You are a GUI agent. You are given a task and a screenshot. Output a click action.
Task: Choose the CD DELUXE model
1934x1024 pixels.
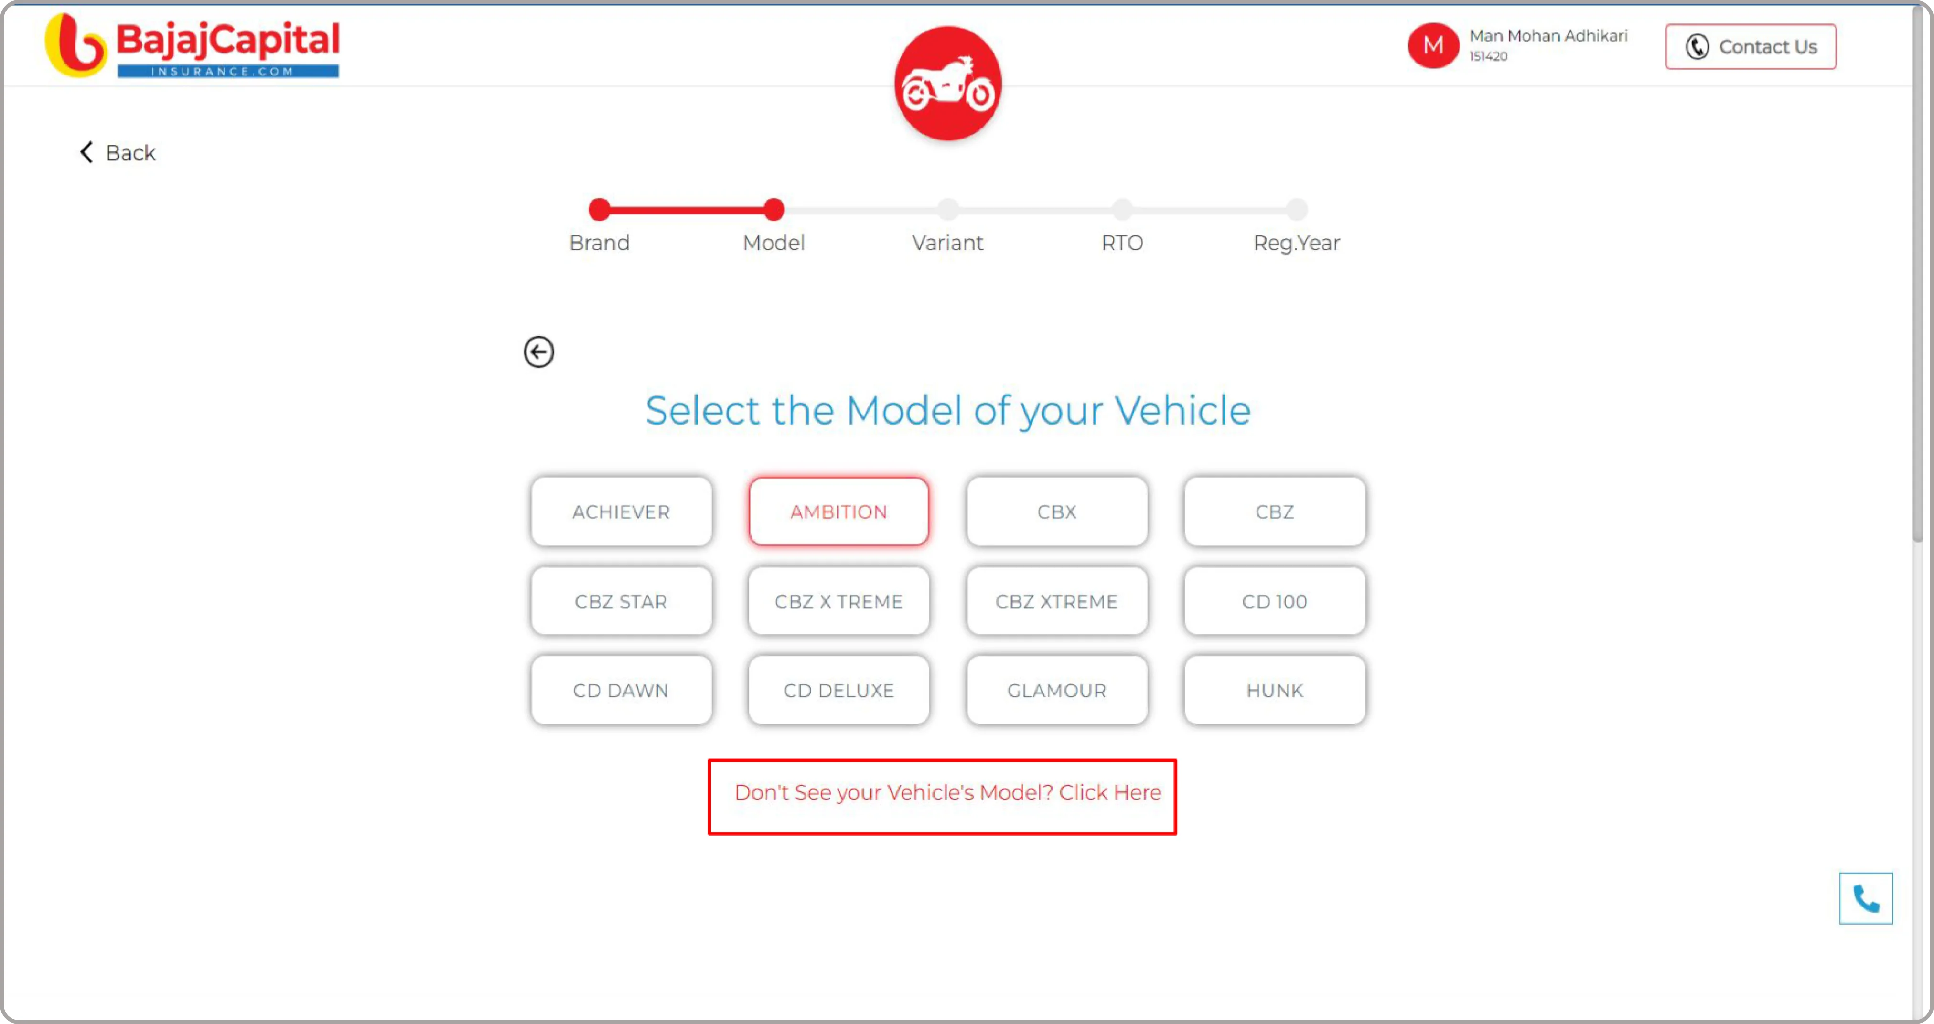point(838,690)
